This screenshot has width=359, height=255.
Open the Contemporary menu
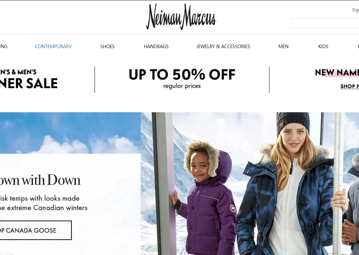click(53, 46)
